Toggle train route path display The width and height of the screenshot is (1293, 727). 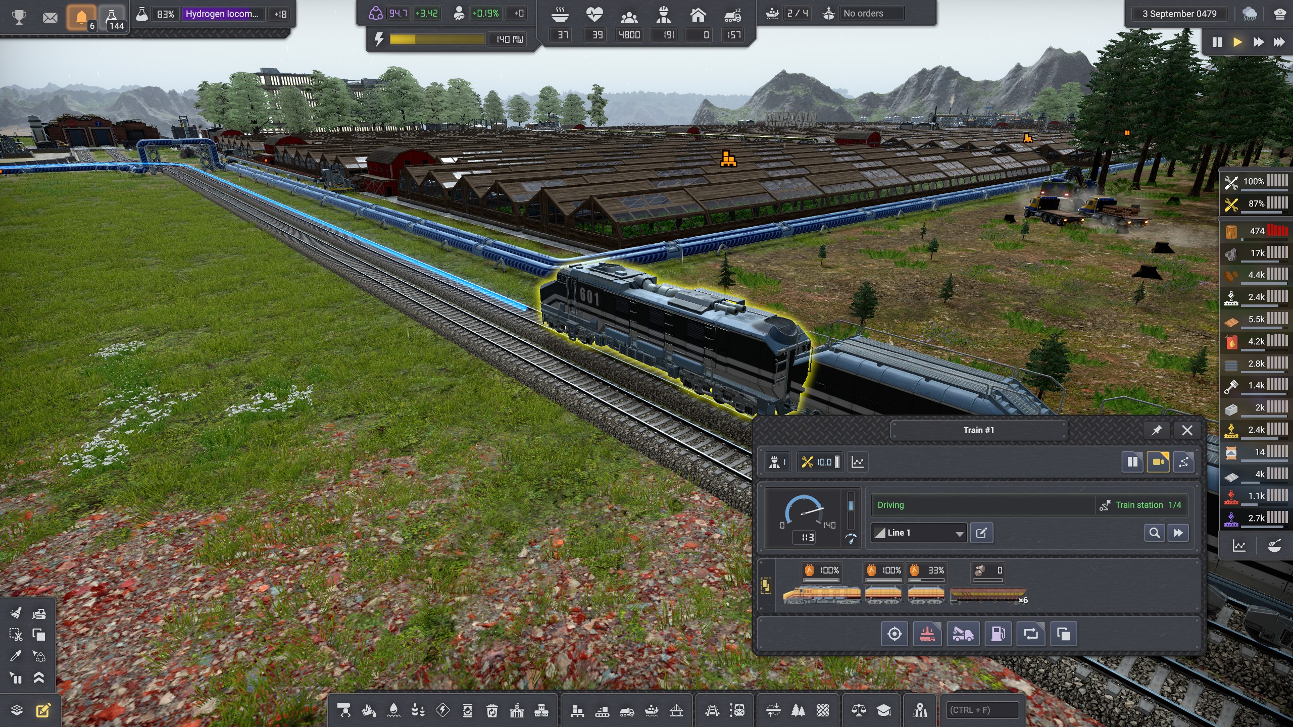pyautogui.click(x=1183, y=462)
